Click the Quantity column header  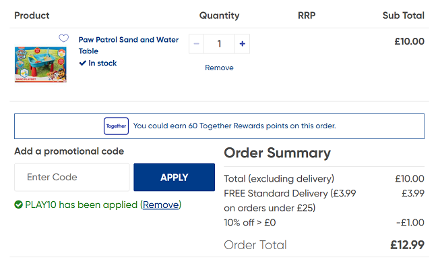pos(219,16)
